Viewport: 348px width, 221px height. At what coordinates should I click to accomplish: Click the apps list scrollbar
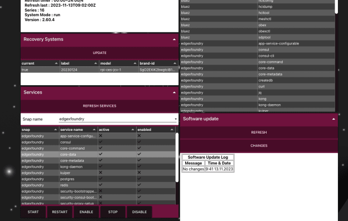point(336,7)
